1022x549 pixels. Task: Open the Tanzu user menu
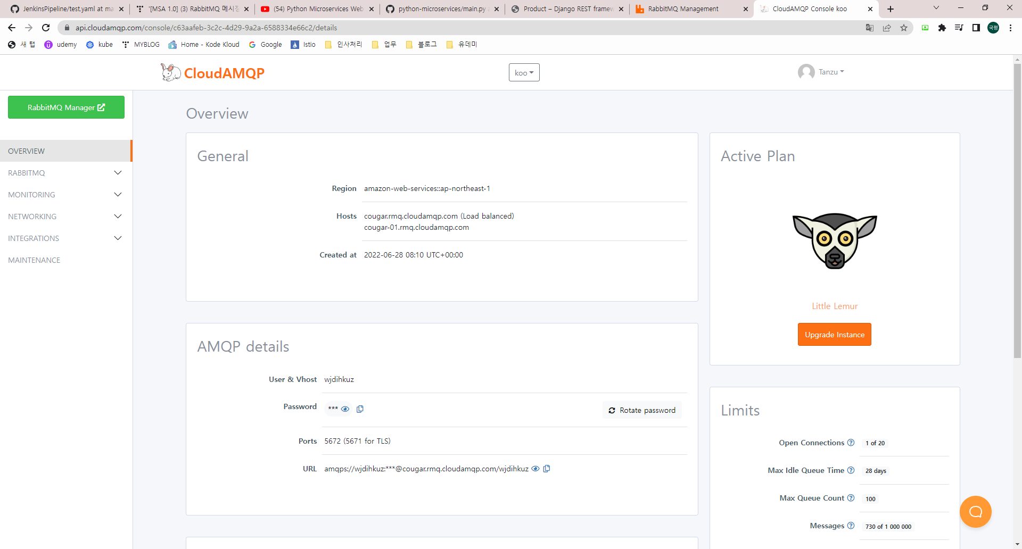[x=821, y=72]
